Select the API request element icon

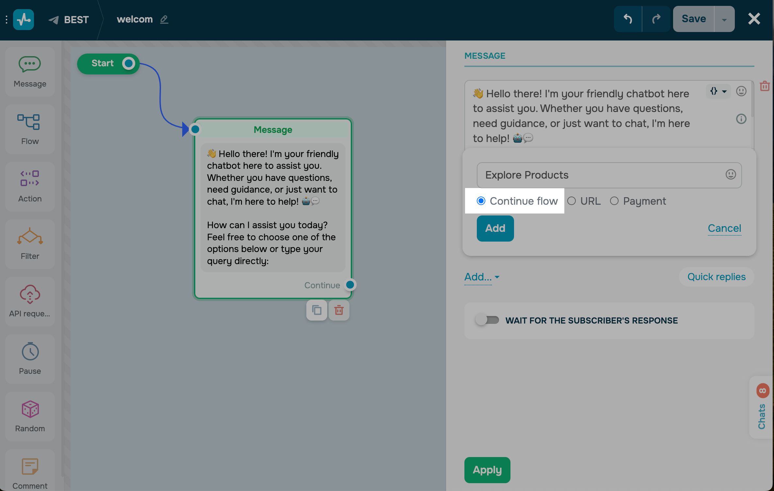(x=30, y=294)
